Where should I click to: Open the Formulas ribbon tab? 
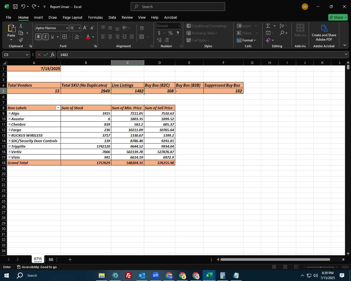(95, 17)
